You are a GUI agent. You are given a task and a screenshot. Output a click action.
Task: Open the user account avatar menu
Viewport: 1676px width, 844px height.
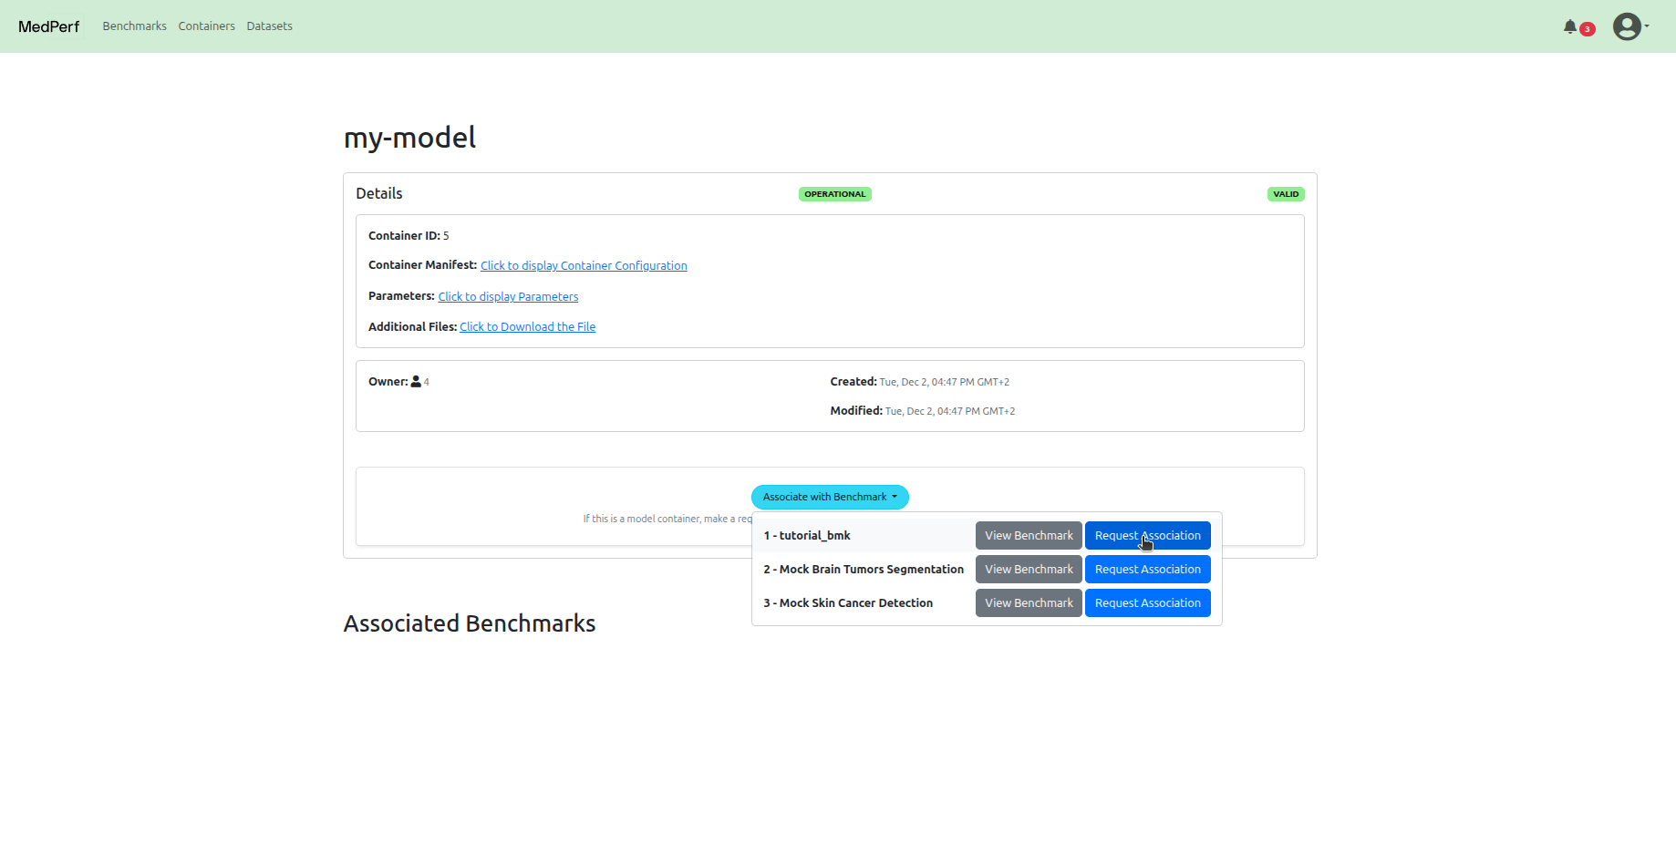[x=1628, y=26]
